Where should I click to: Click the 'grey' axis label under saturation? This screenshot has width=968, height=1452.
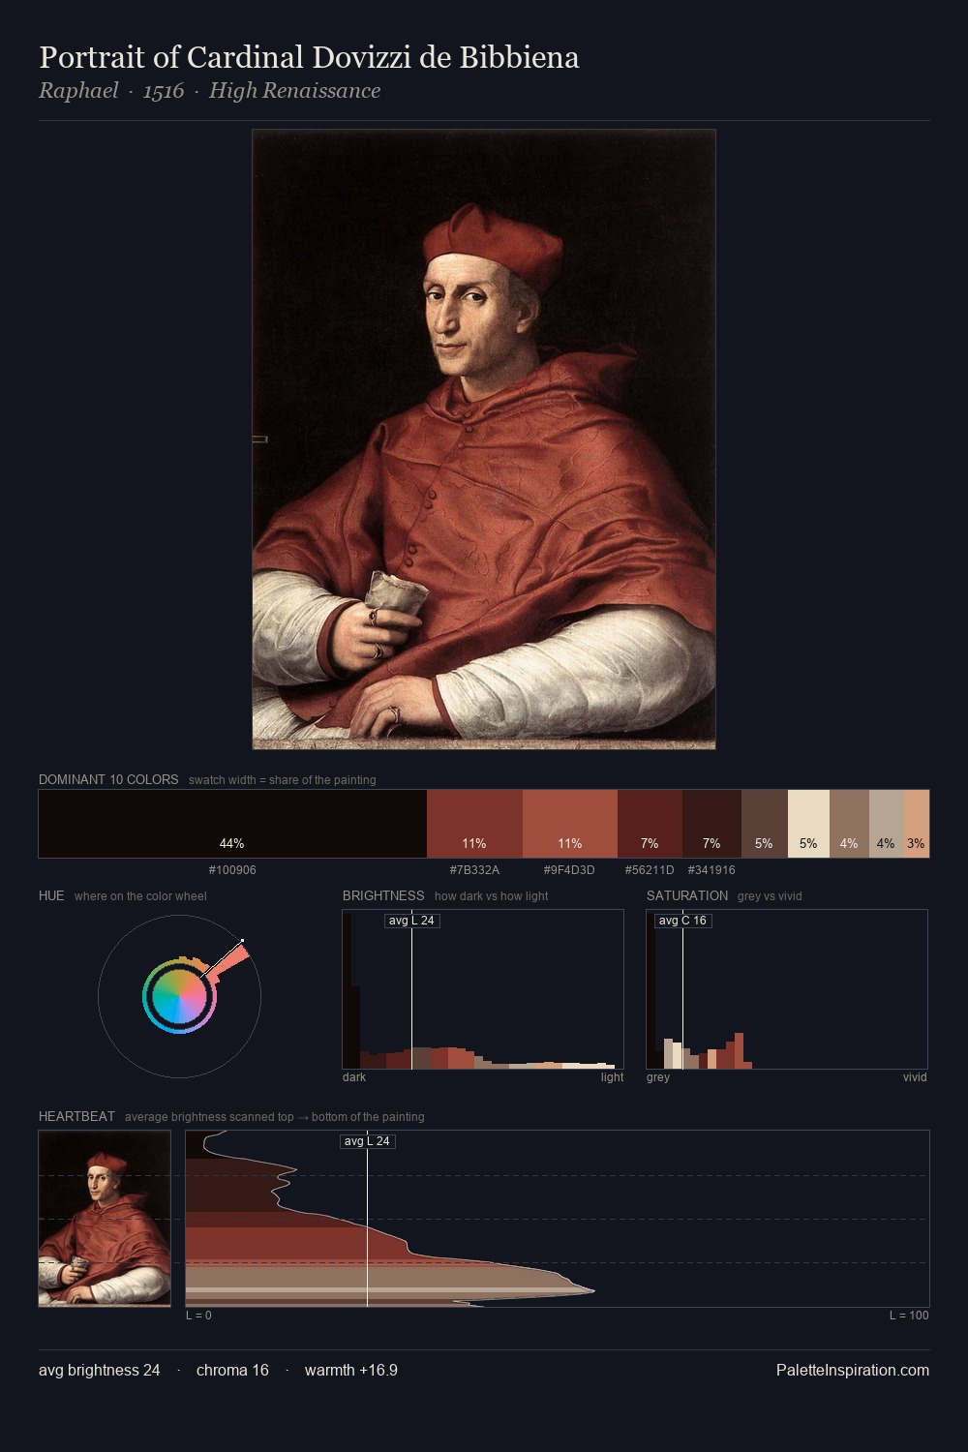coord(658,1077)
